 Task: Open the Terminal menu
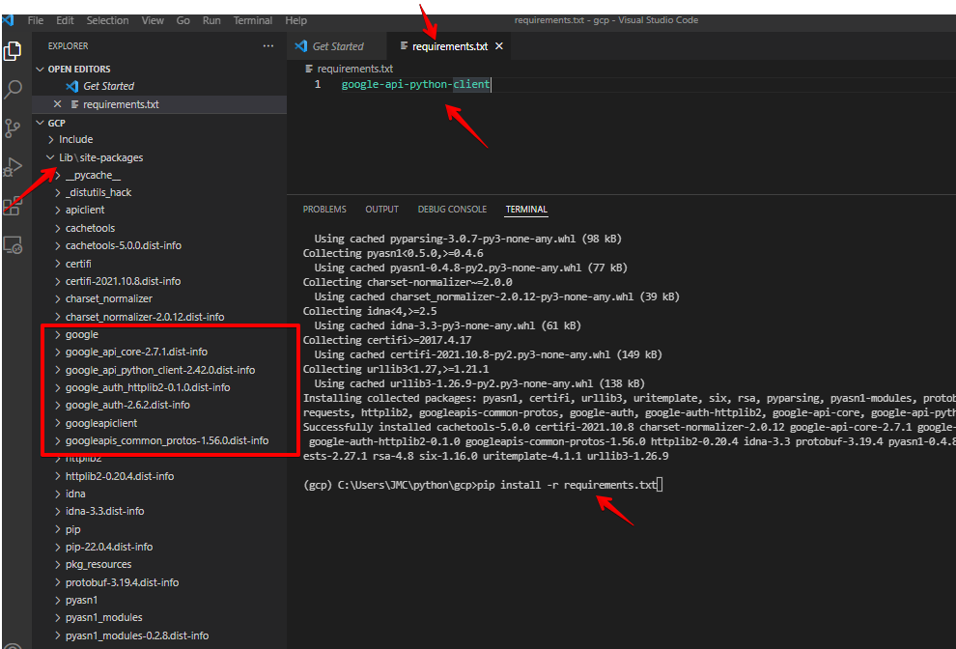pos(252,20)
